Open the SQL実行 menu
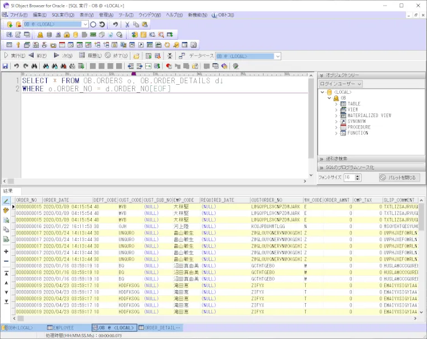Viewport: 427px width, 339px height. click(x=62, y=14)
